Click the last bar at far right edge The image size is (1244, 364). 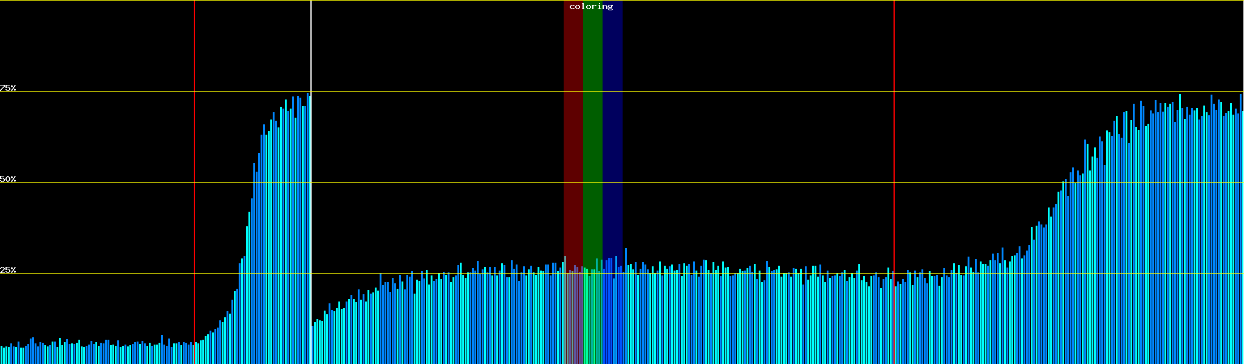(x=1242, y=243)
